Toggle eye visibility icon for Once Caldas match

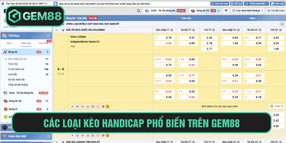pos(83,106)
